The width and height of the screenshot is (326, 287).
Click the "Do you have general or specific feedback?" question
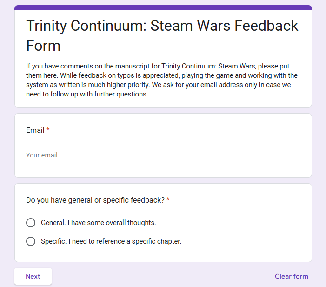click(95, 200)
